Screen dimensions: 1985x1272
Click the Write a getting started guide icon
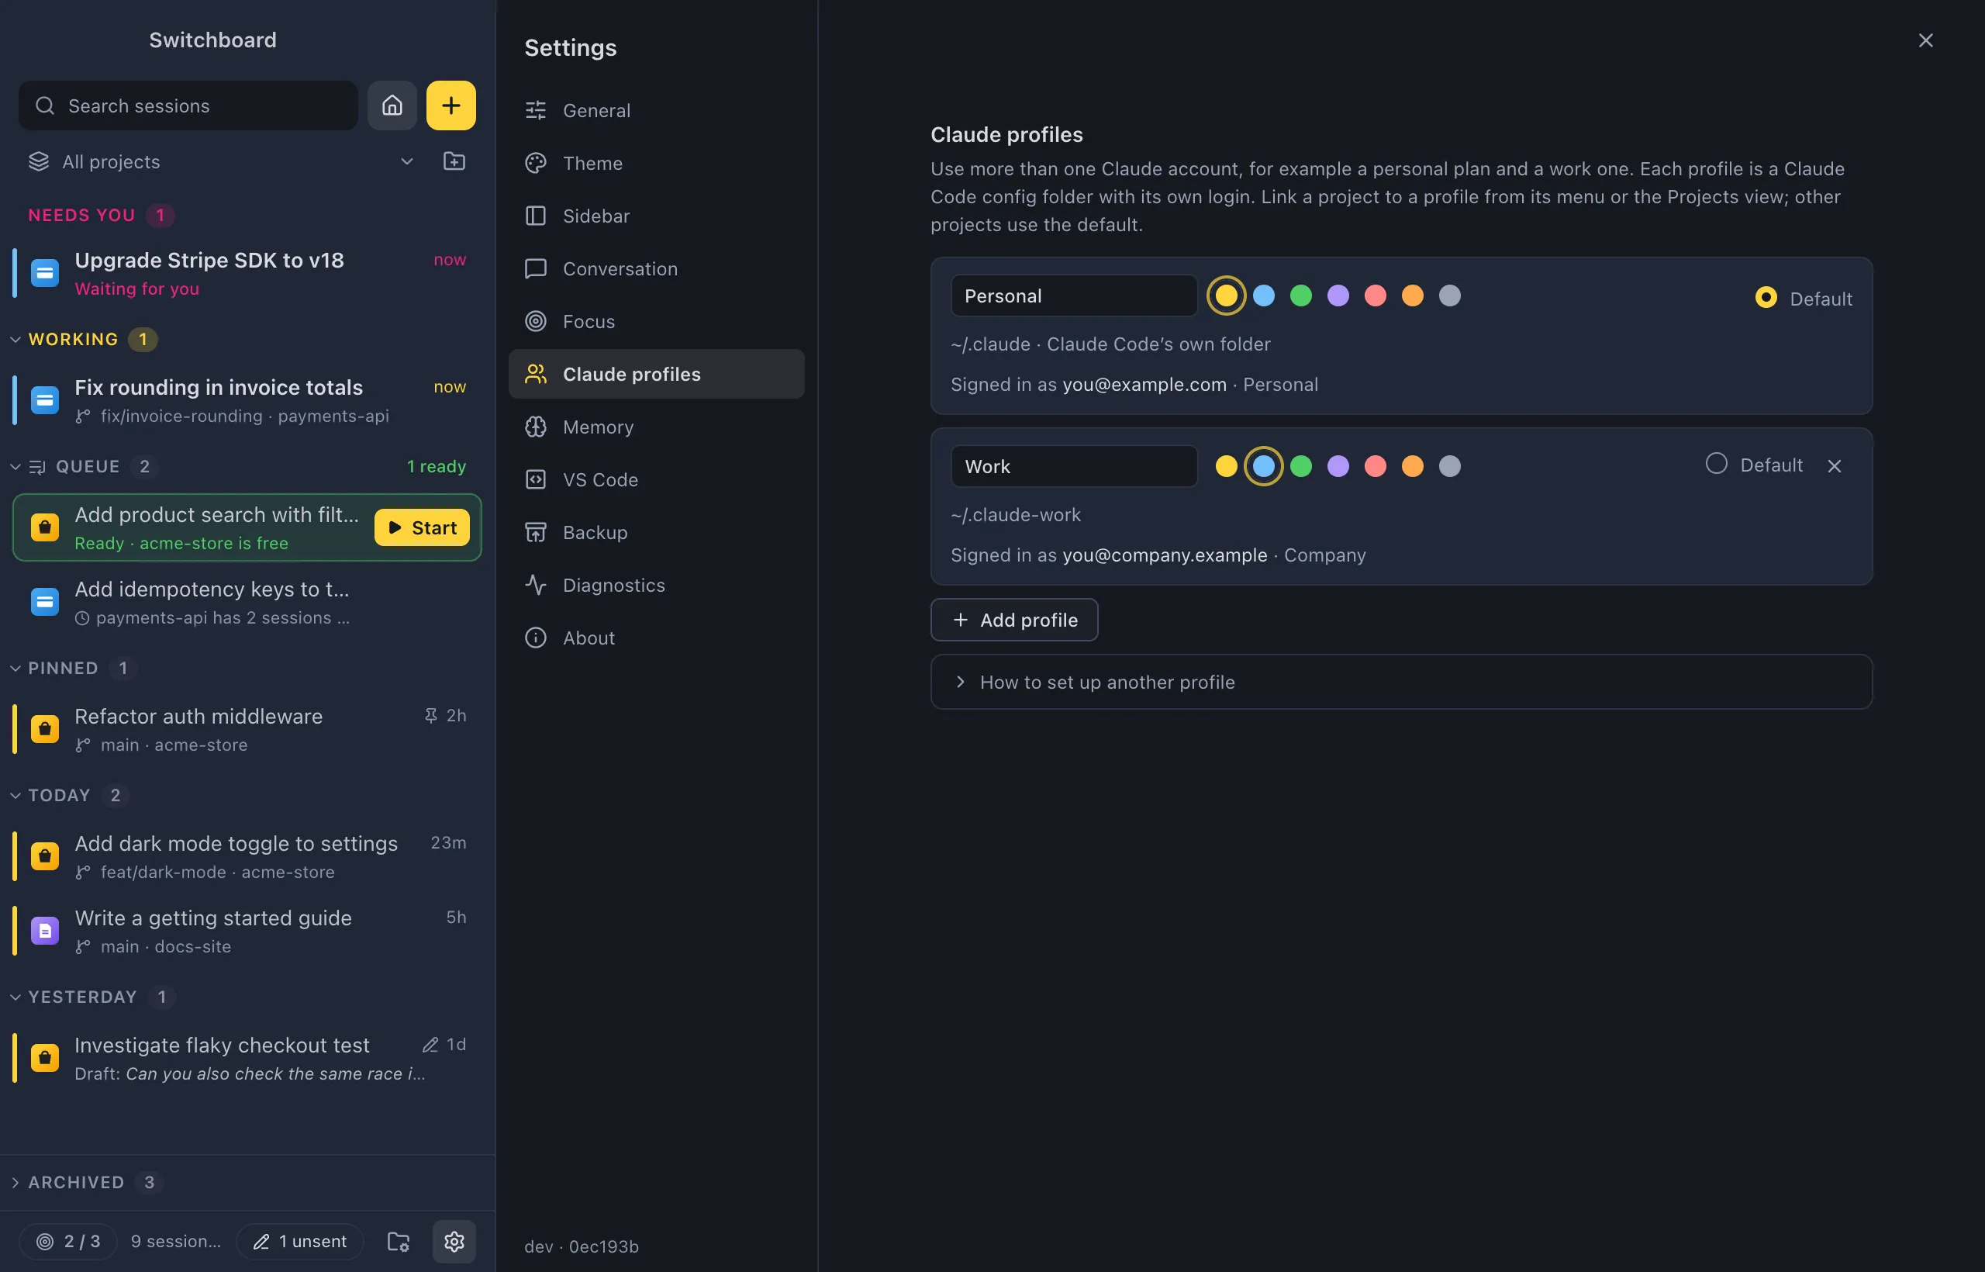pyautogui.click(x=45, y=931)
